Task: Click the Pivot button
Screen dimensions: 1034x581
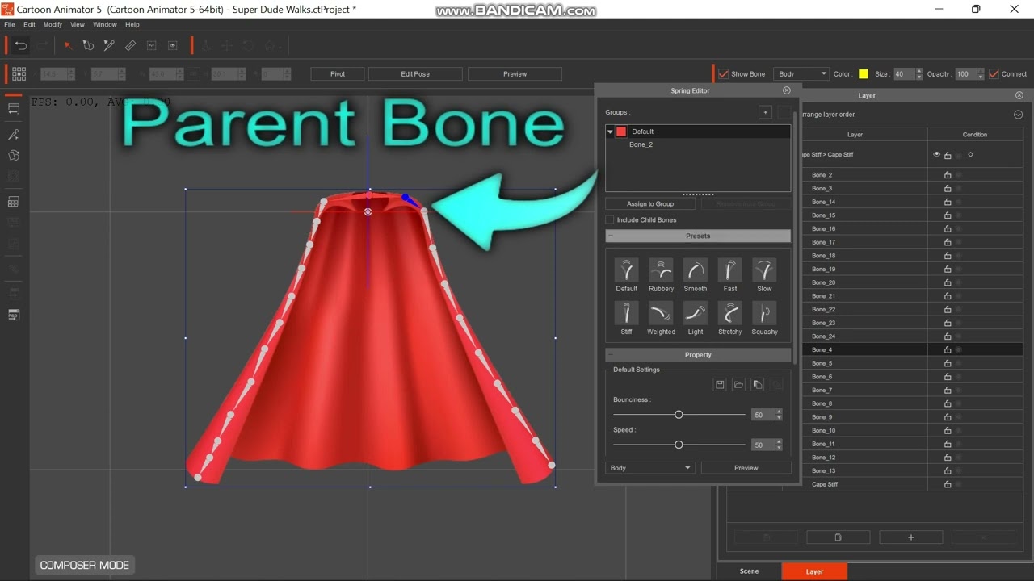Action: [338, 74]
